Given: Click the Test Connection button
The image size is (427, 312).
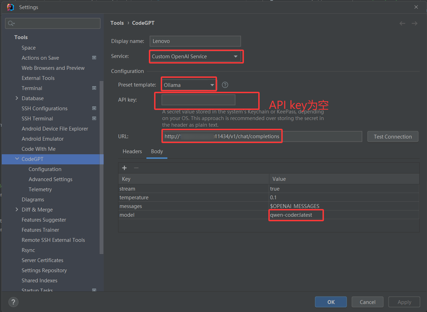Looking at the screenshot, I should tap(393, 136).
